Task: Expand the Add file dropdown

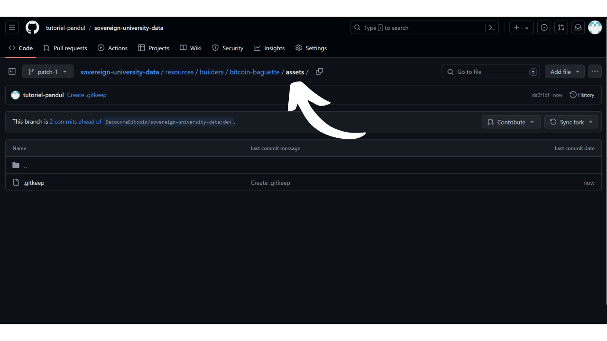Action: click(x=564, y=72)
